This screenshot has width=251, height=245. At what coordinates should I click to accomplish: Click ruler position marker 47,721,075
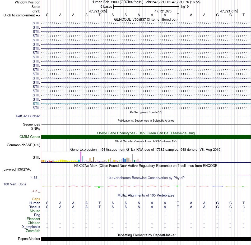tap(229, 11)
